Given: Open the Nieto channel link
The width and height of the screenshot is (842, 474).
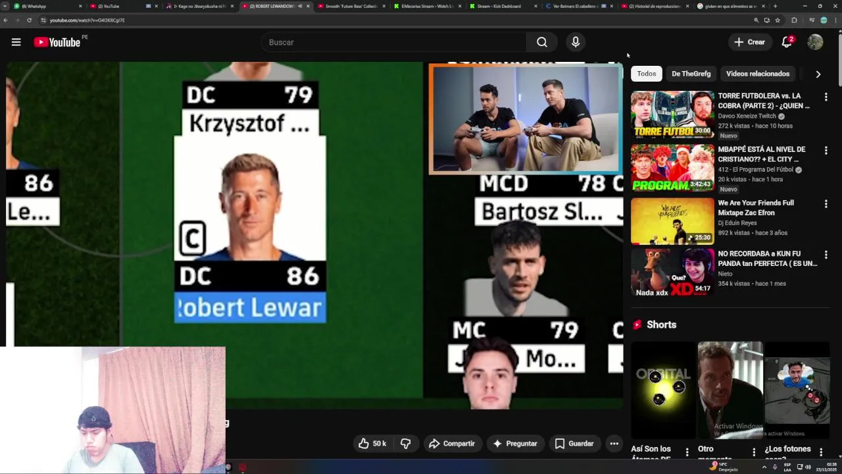Looking at the screenshot, I should pos(725,273).
